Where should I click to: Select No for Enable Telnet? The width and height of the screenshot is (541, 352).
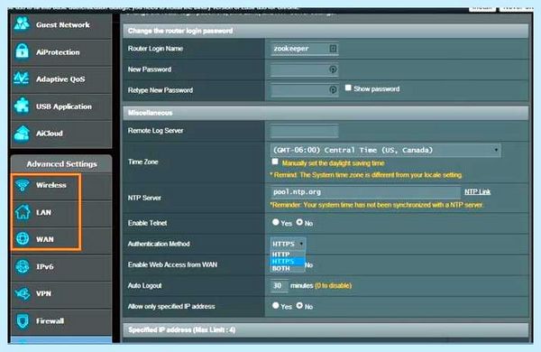tap(299, 222)
